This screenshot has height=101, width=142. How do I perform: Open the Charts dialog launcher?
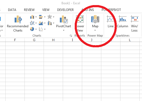71,36
